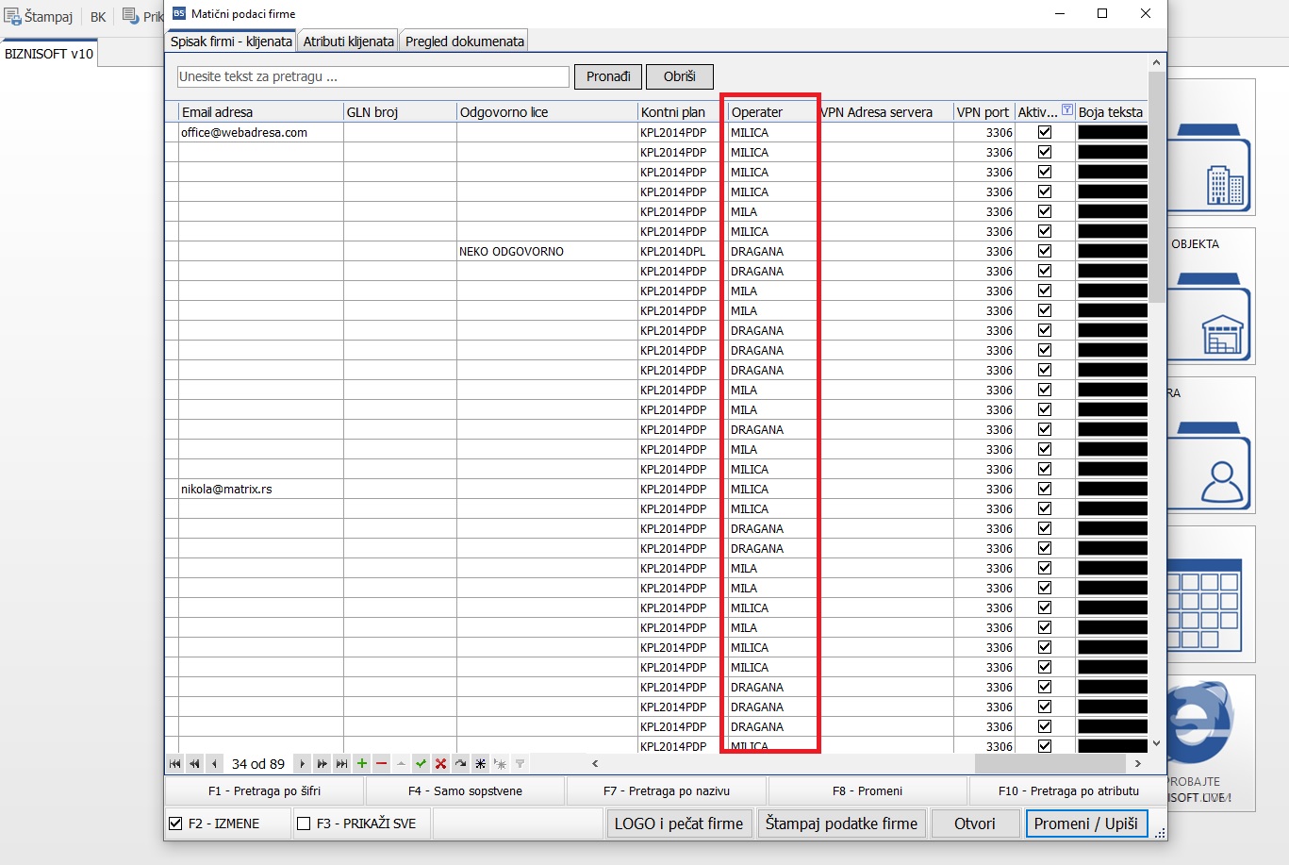Image resolution: width=1289 pixels, height=865 pixels.
Task: Click the grey filter funnel in navigator
Action: tap(520, 764)
